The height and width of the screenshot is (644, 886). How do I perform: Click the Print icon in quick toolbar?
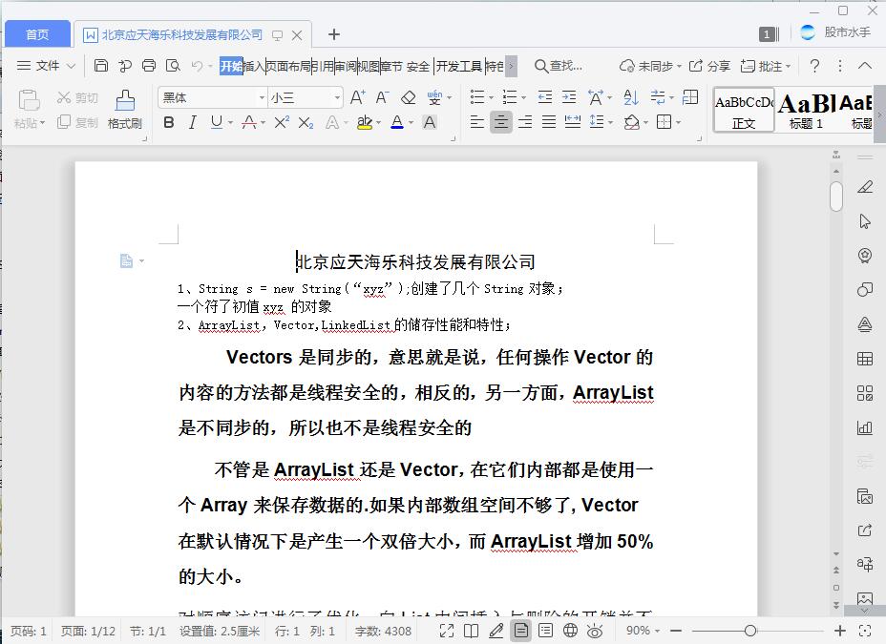click(149, 66)
